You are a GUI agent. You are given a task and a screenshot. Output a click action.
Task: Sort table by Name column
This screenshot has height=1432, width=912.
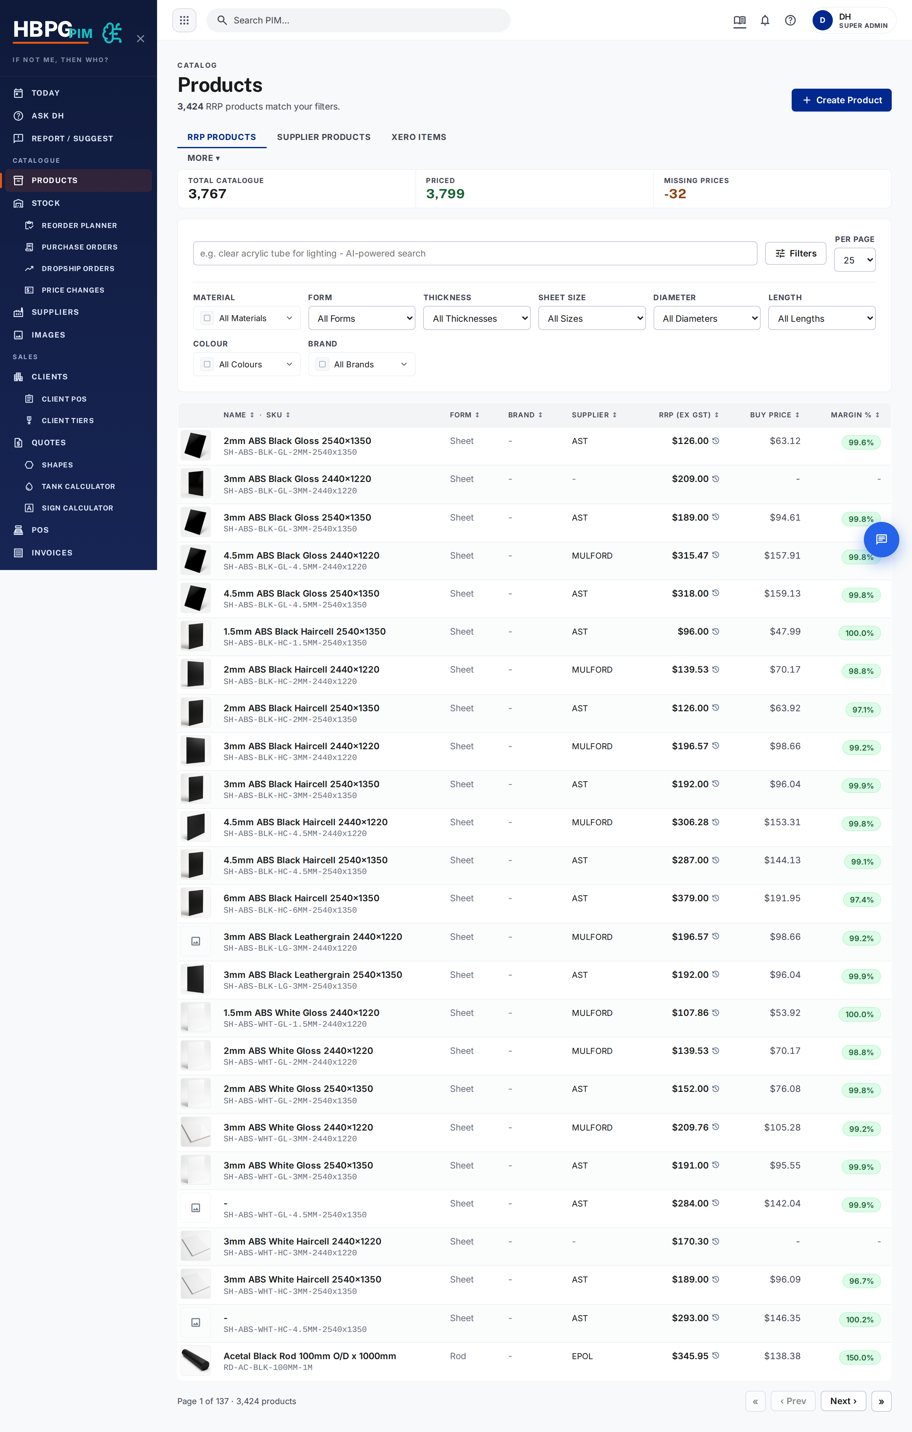pyautogui.click(x=238, y=415)
